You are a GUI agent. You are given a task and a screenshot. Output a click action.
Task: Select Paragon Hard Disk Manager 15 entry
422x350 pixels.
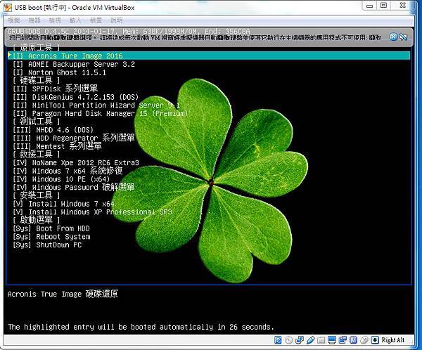pyautogui.click(x=100, y=114)
